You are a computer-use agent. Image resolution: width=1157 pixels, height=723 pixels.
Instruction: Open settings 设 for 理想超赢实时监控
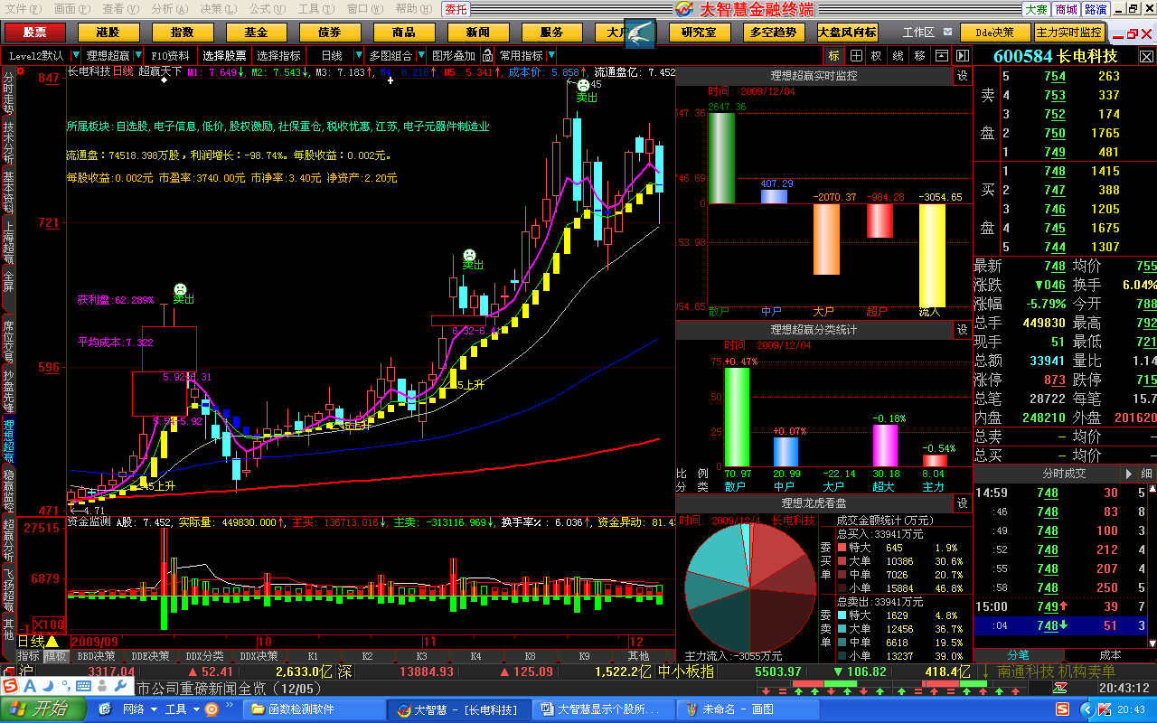coord(963,76)
